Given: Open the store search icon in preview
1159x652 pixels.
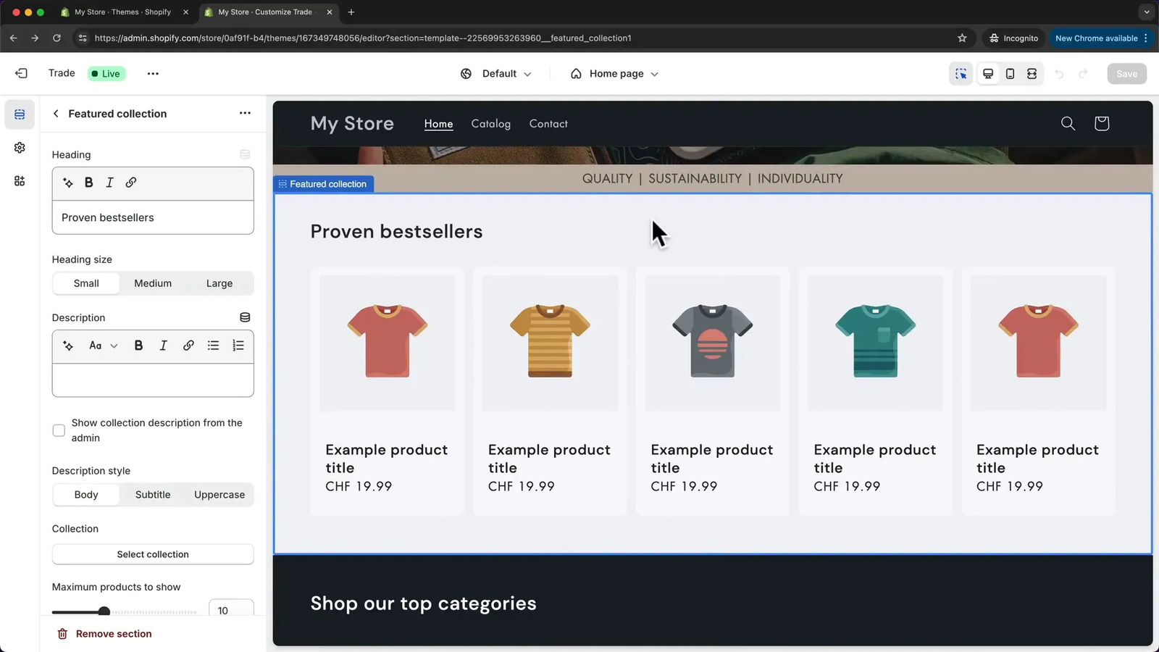Looking at the screenshot, I should point(1068,124).
